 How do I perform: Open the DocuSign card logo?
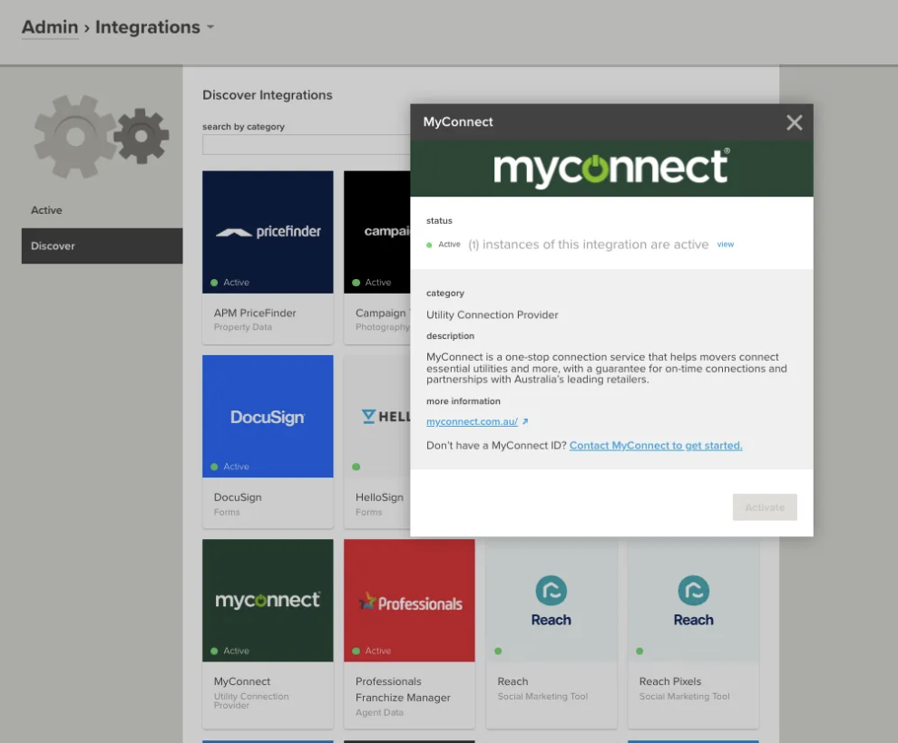pos(268,417)
